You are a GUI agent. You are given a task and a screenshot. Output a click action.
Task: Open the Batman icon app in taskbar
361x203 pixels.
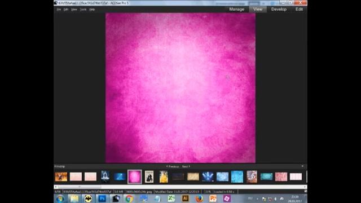pyautogui.click(x=88, y=198)
